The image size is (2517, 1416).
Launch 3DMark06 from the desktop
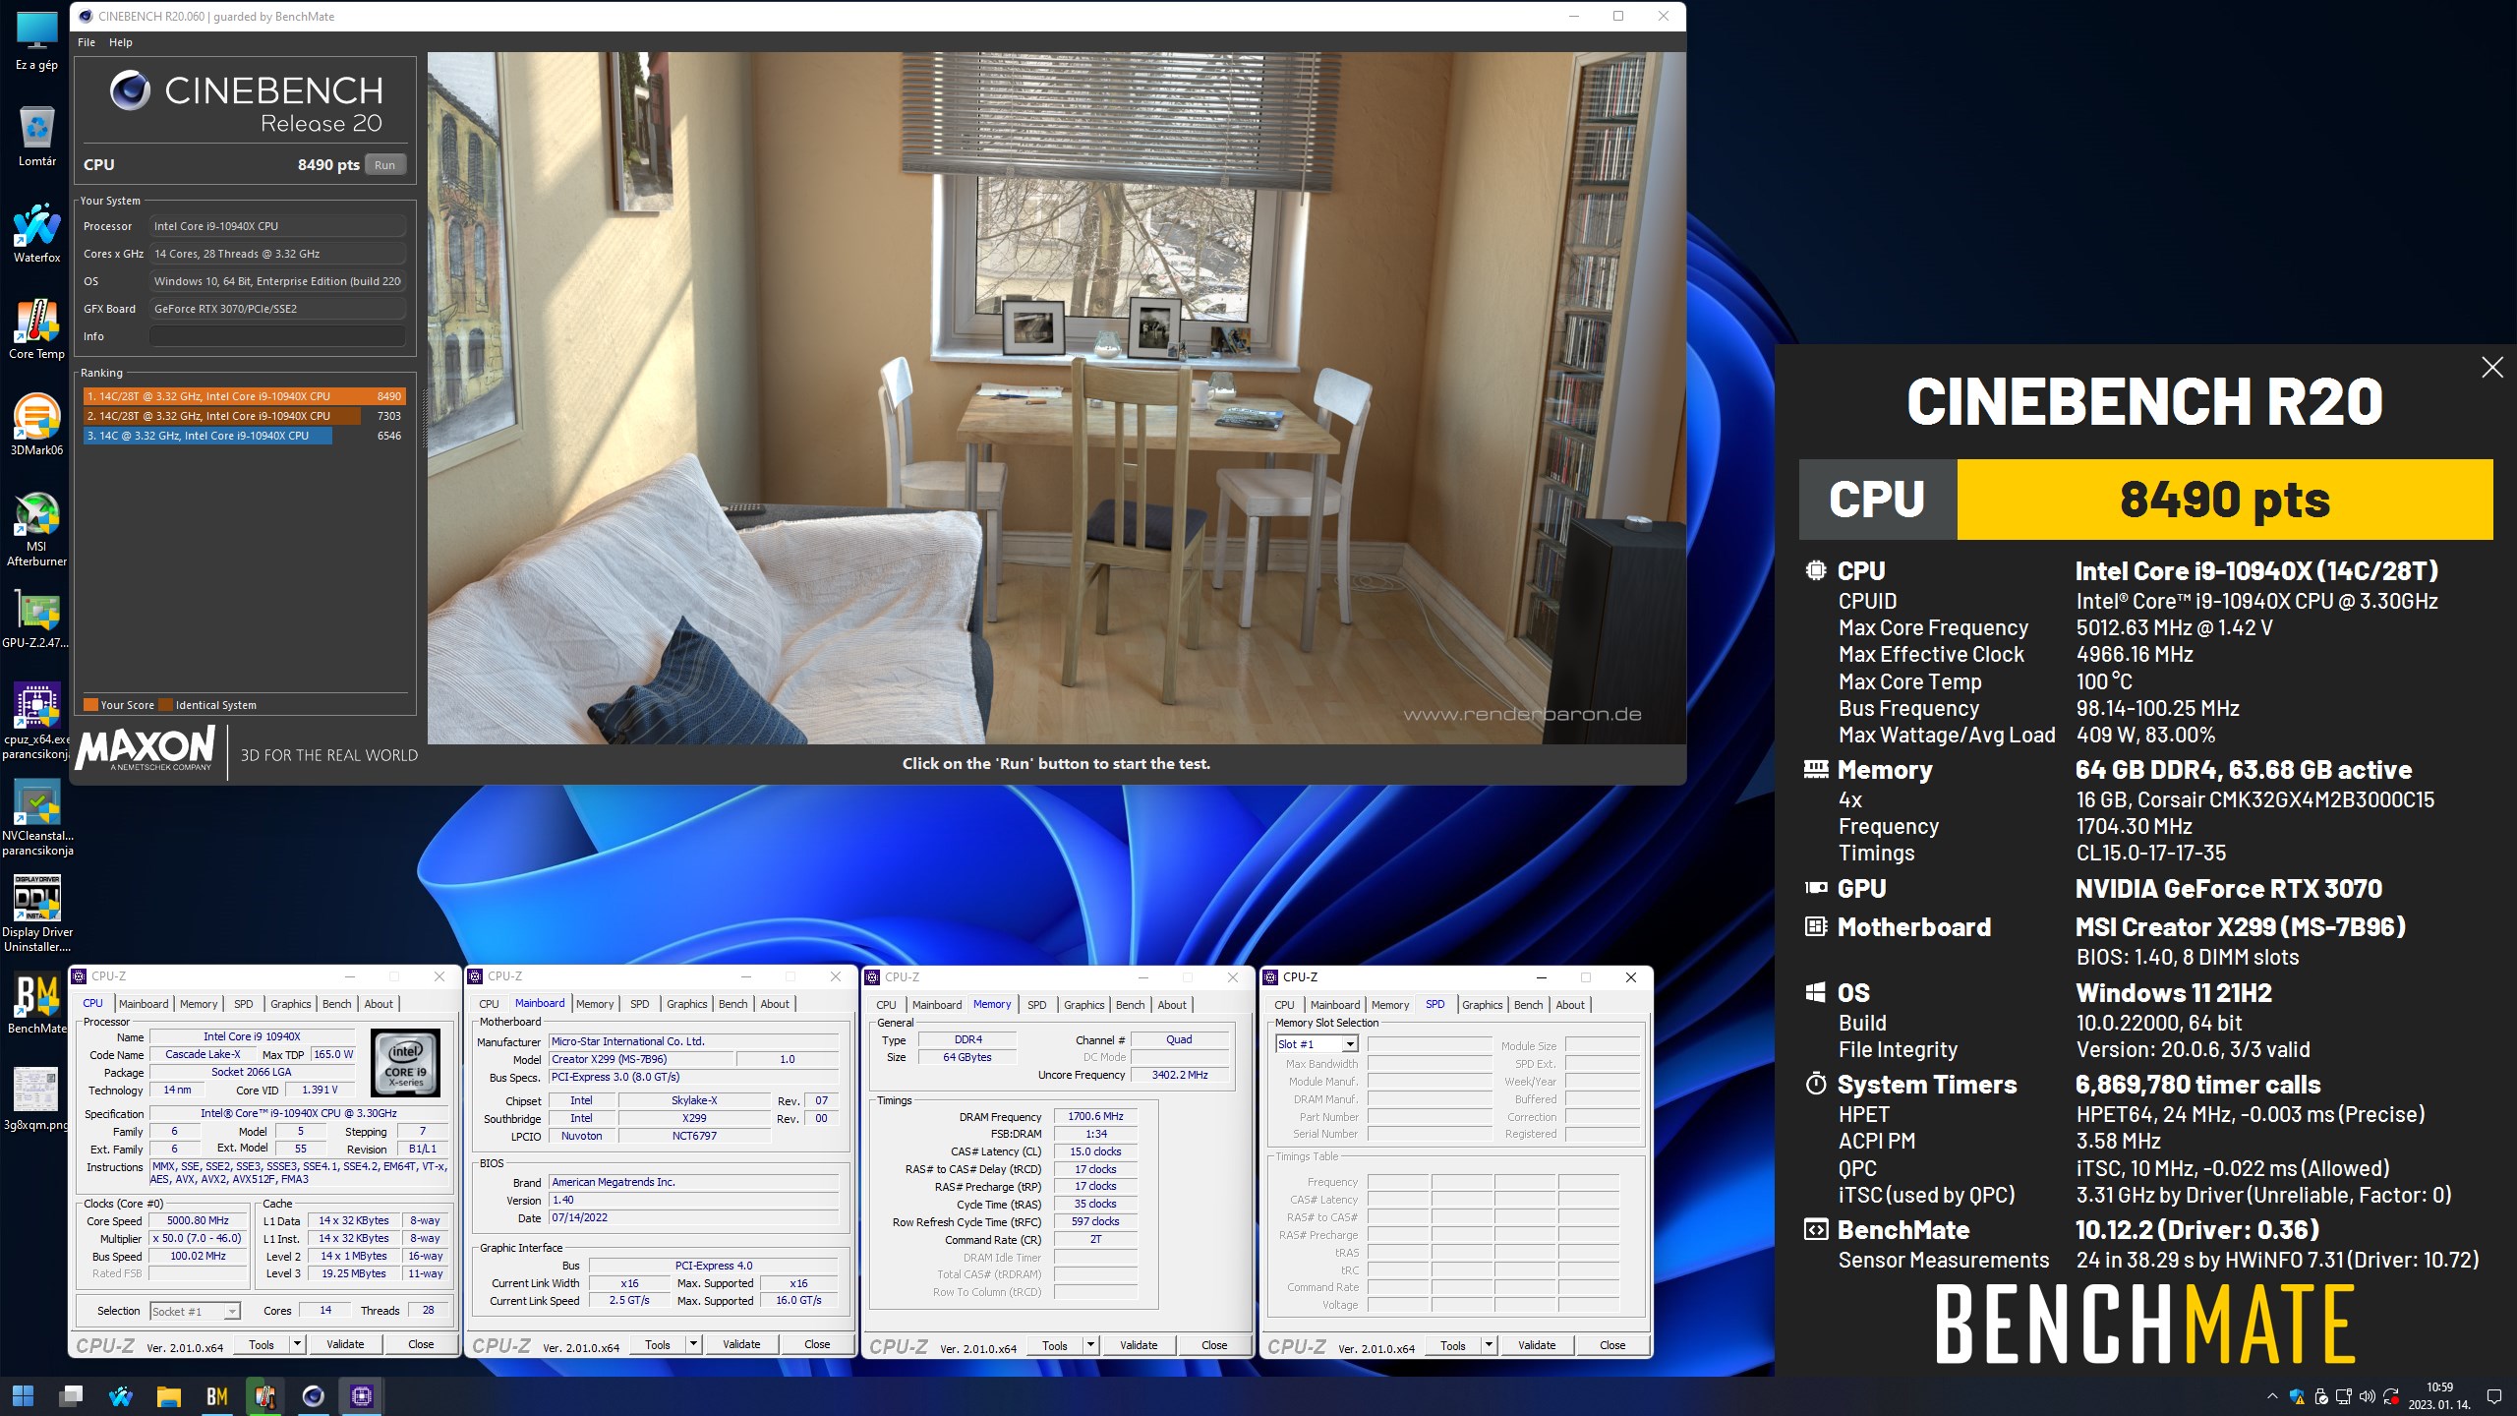36,425
